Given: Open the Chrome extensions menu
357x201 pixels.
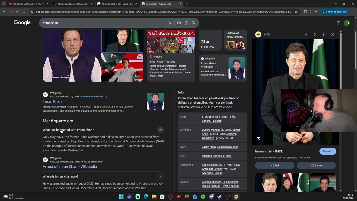Looking at the screenshot, I should (305, 12).
